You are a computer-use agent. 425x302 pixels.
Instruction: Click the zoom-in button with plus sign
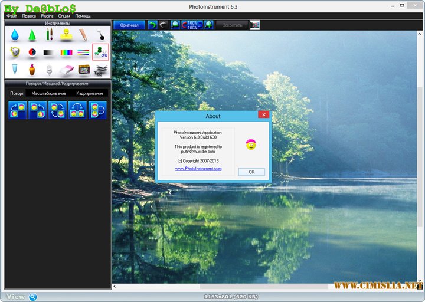coord(209,25)
